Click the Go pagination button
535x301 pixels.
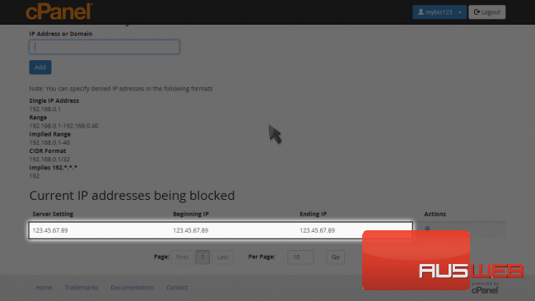click(x=335, y=257)
